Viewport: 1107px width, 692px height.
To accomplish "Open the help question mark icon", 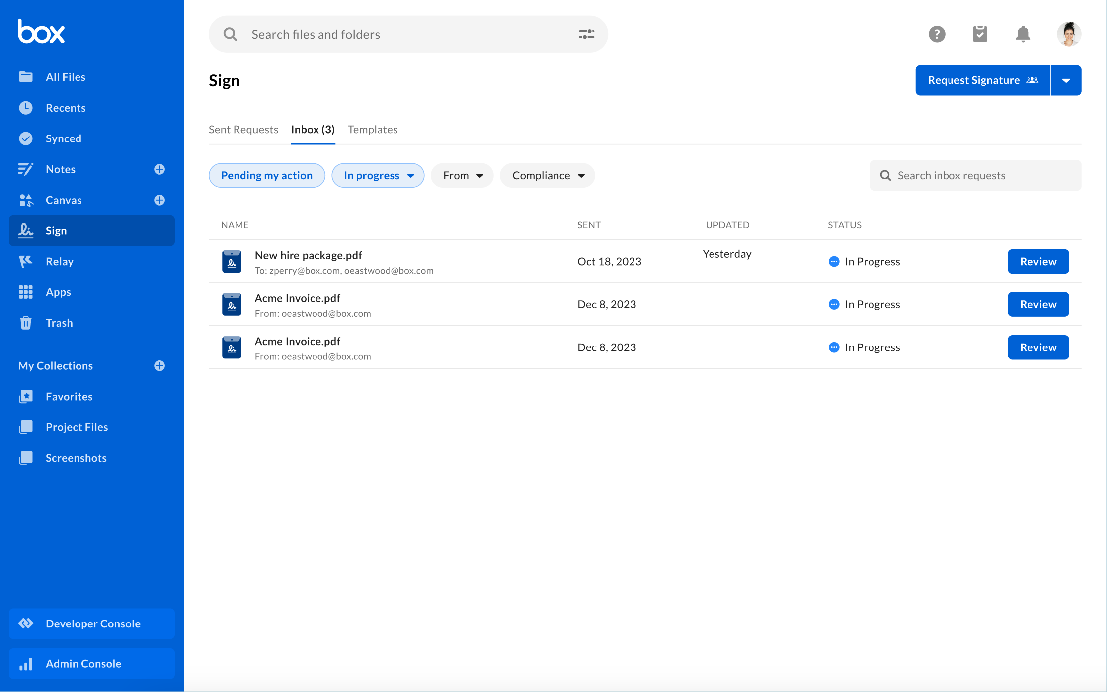I will click(x=937, y=34).
